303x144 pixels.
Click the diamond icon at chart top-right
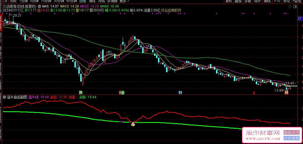tap(290, 7)
